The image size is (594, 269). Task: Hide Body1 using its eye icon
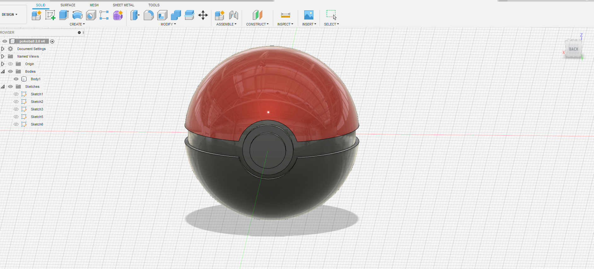coord(16,79)
